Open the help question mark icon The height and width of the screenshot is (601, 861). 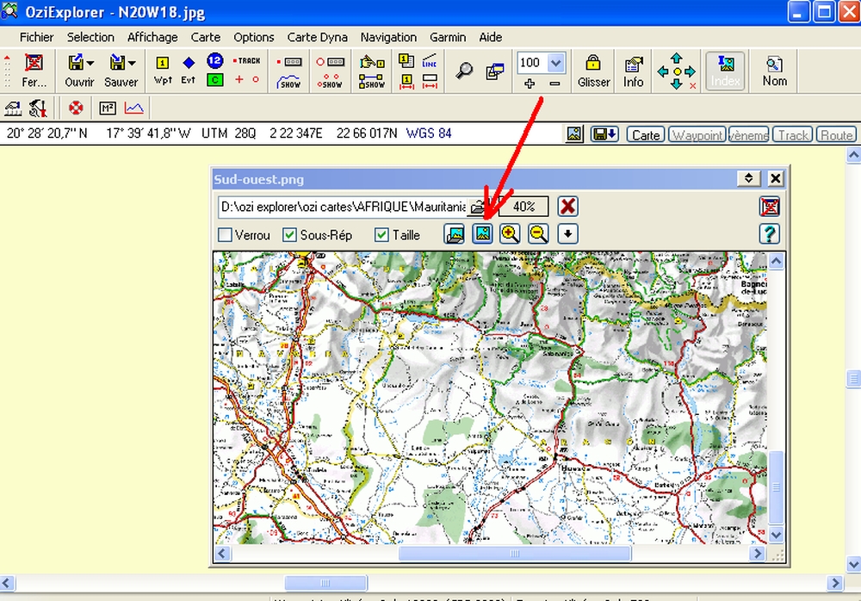tap(769, 233)
